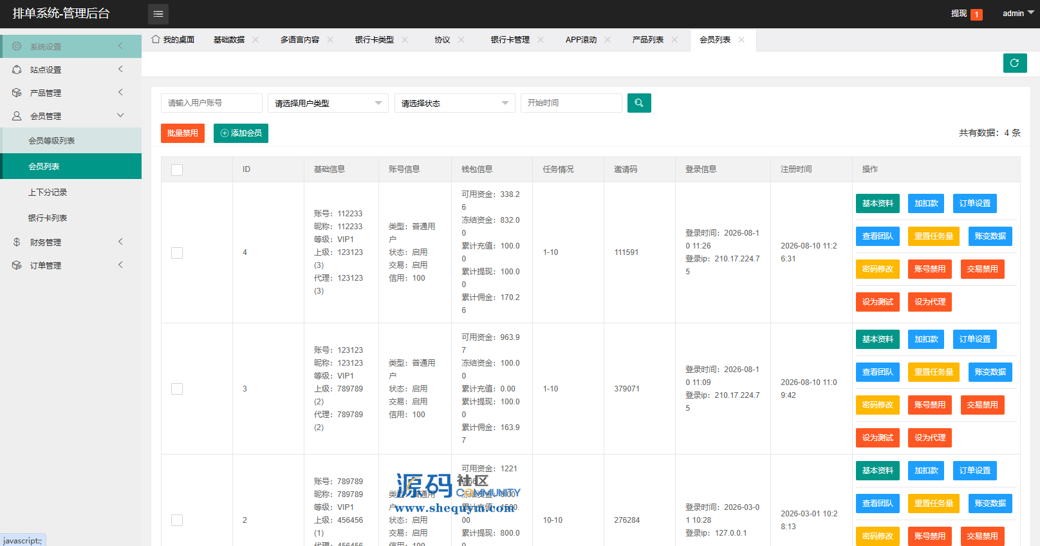This screenshot has height=546, width=1040.
Task: Click 设为代理 for member 123123
Action: tap(930, 438)
